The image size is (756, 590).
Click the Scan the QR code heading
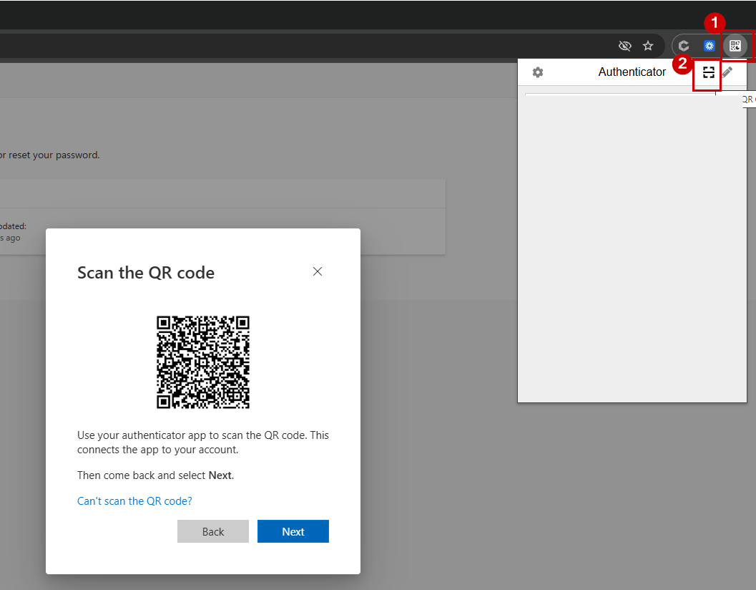click(146, 273)
